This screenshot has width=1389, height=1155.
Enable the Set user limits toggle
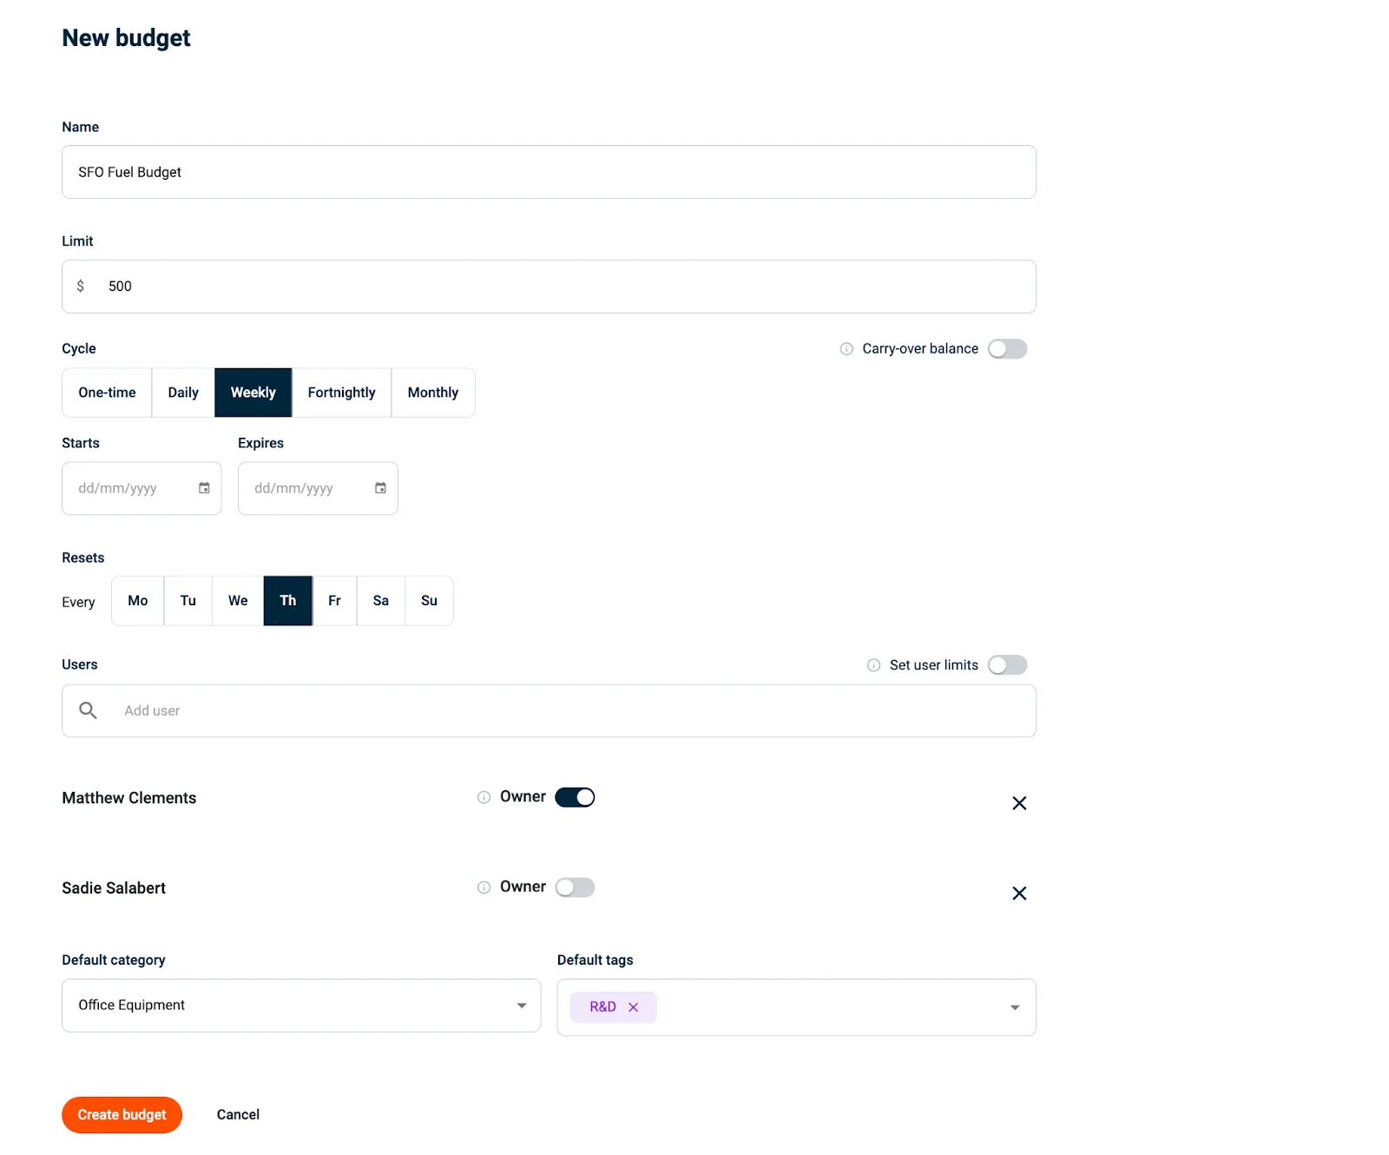[x=1007, y=664]
